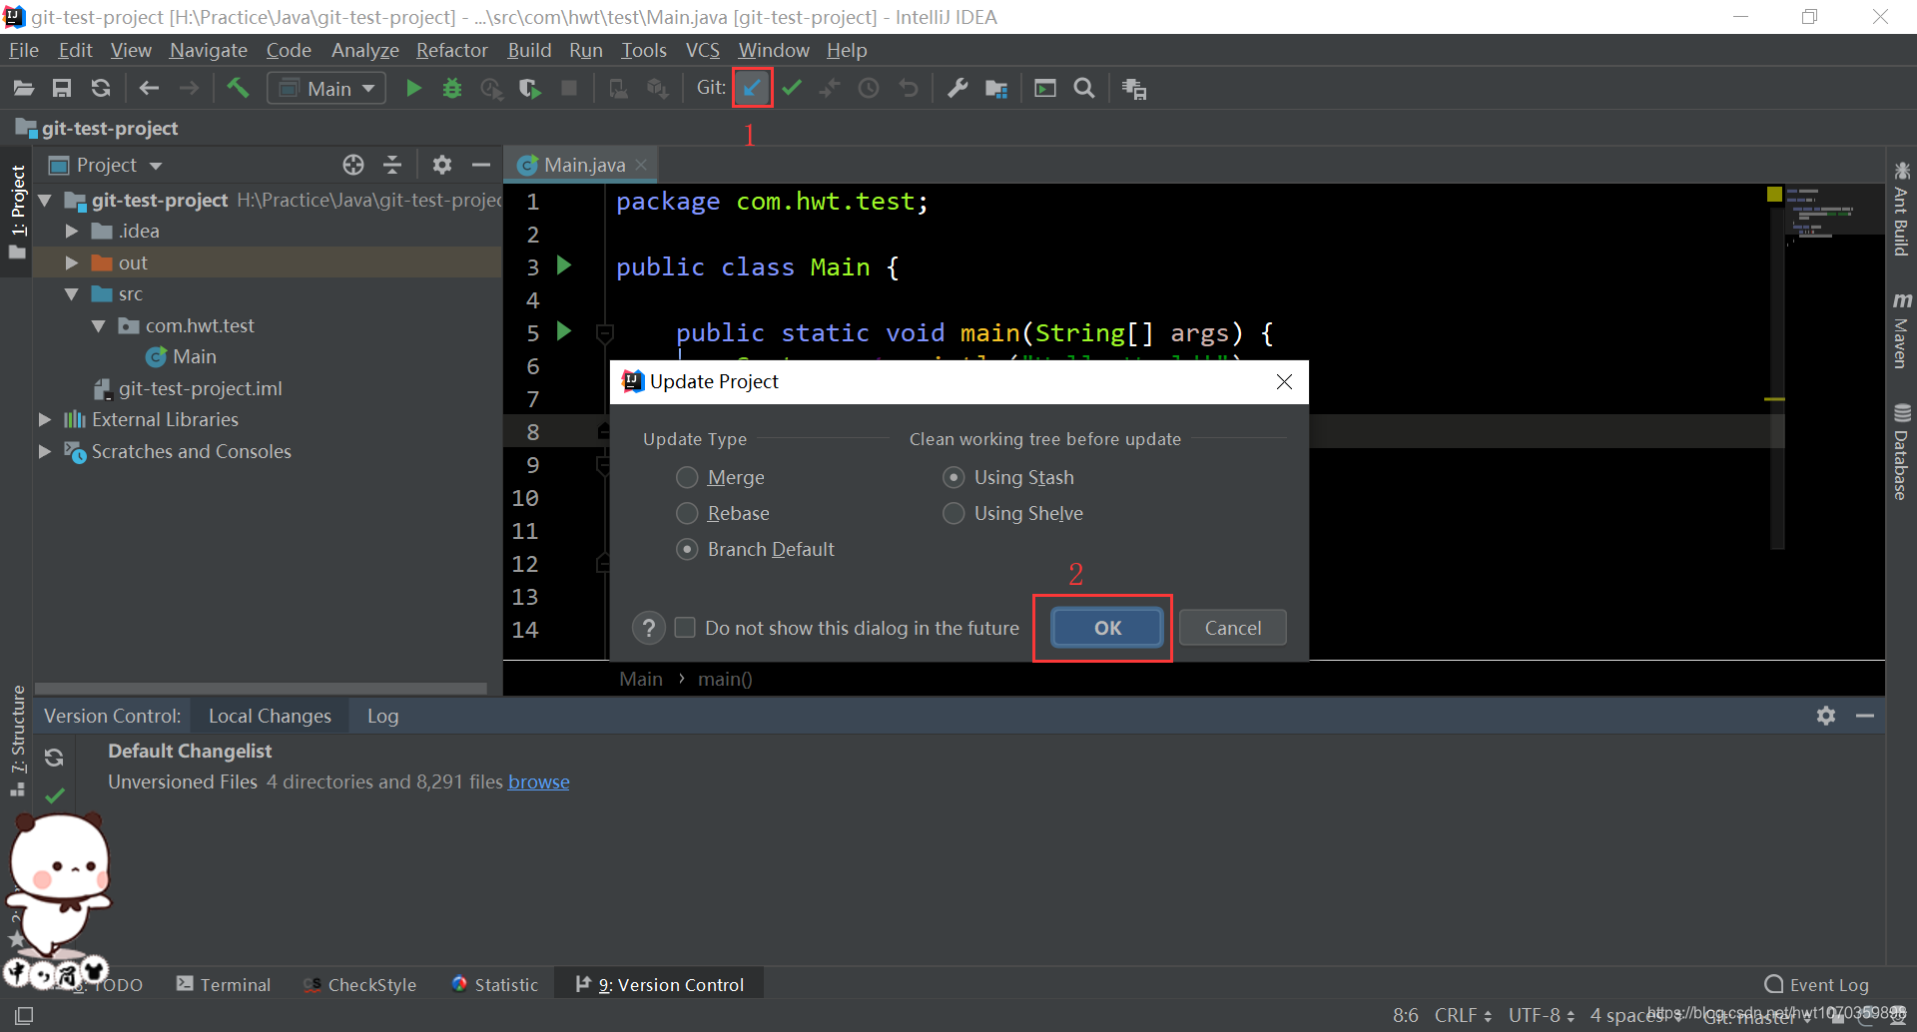Click Cancel in Update Project dialog
This screenshot has height=1032, width=1917.
1232,628
